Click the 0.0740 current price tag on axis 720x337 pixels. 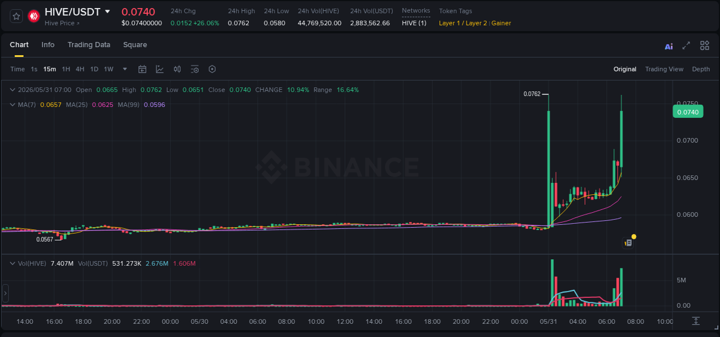tap(688, 112)
